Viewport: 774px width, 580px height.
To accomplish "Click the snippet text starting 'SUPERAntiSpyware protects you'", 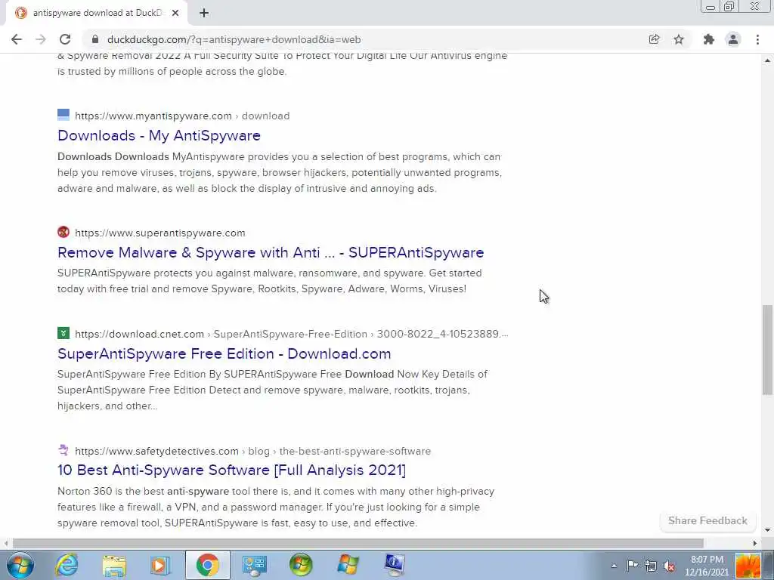I will point(270,281).
